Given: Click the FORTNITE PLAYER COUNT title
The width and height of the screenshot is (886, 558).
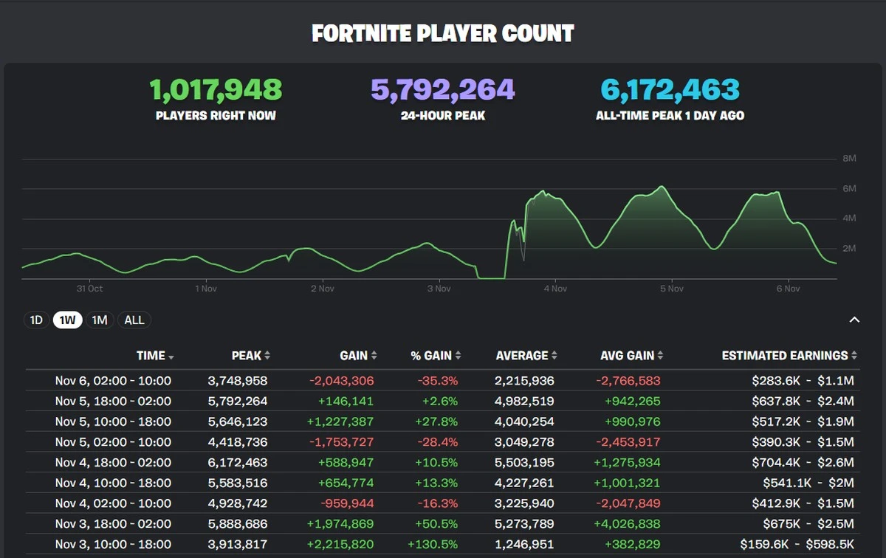Looking at the screenshot, I should 443,33.
